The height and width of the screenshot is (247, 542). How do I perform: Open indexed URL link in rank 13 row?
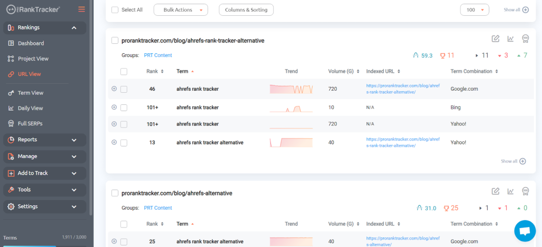tap(403, 143)
